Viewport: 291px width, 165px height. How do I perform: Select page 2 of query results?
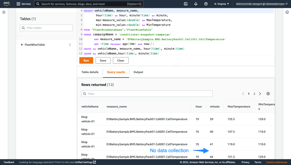tap(254, 94)
